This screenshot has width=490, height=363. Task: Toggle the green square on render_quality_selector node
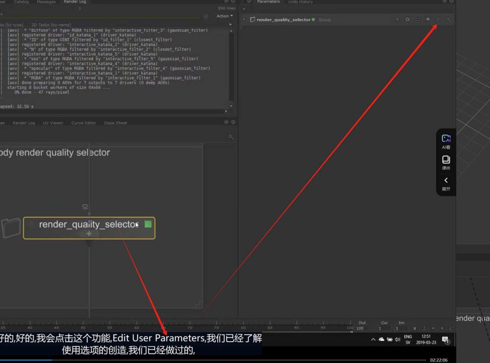[148, 224]
